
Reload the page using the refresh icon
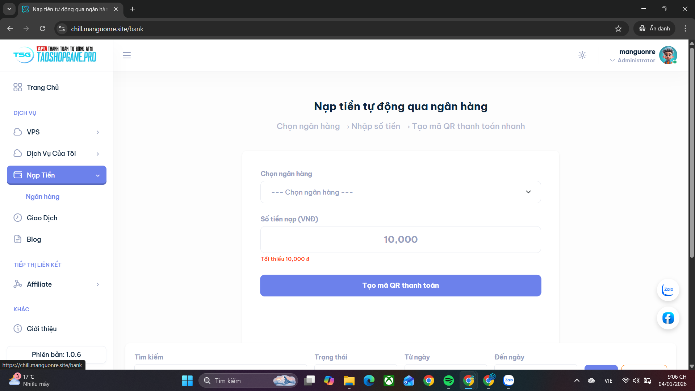[43, 29]
